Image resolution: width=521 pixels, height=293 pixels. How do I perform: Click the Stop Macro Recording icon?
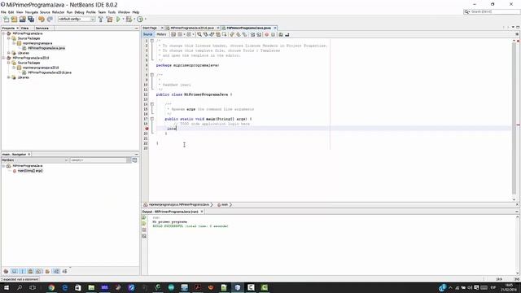[x=274, y=34]
